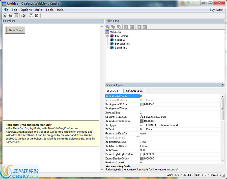Click the Effect value 0 - None

(146, 129)
